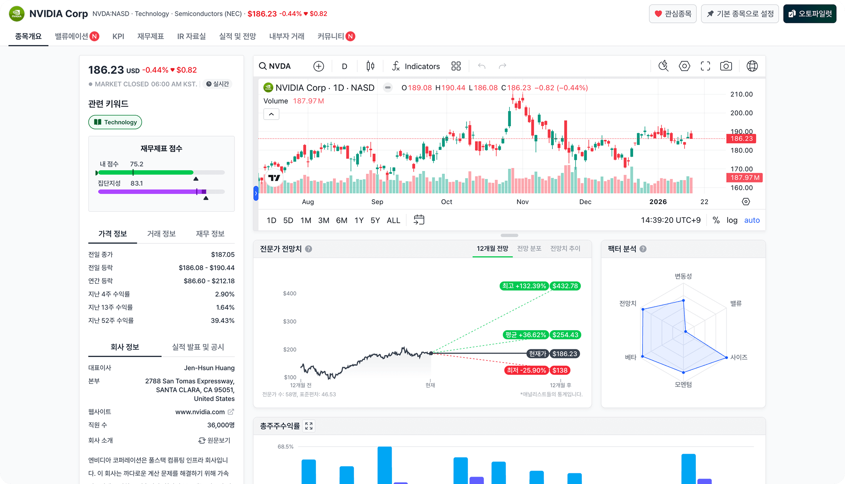Click the 실시간 clock badge

pyautogui.click(x=217, y=84)
